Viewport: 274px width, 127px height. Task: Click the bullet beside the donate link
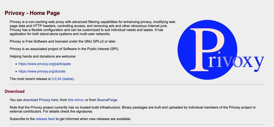[16, 72]
